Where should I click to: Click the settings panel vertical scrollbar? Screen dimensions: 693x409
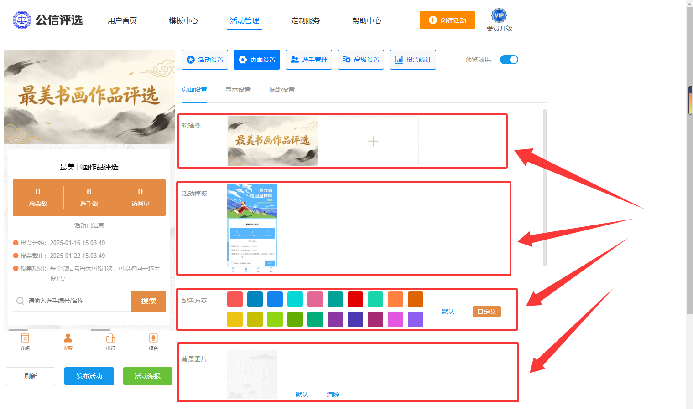coord(545,188)
